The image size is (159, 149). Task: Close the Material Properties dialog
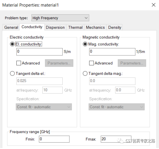(x=154, y=5)
